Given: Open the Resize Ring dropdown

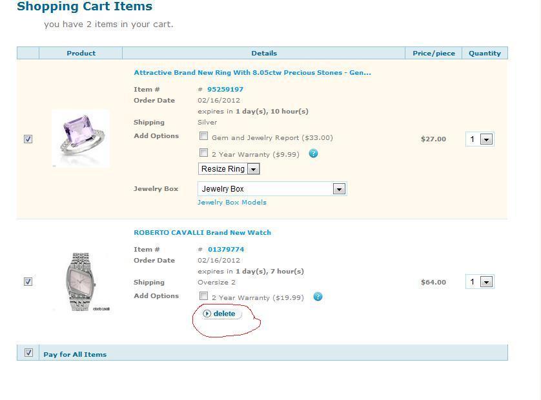Looking at the screenshot, I should (x=229, y=169).
